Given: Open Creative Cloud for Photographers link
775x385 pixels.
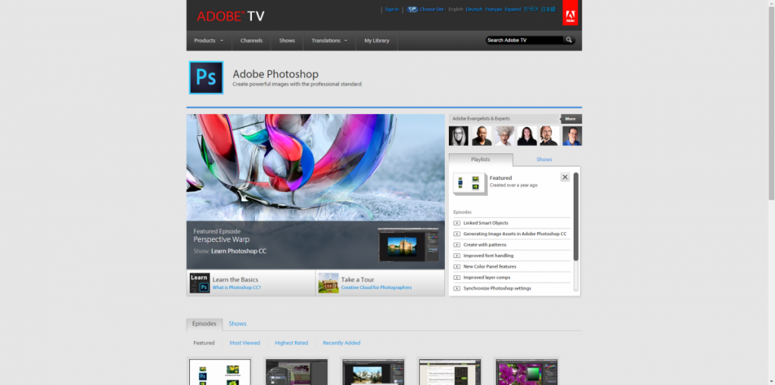Looking at the screenshot, I should 377,287.
